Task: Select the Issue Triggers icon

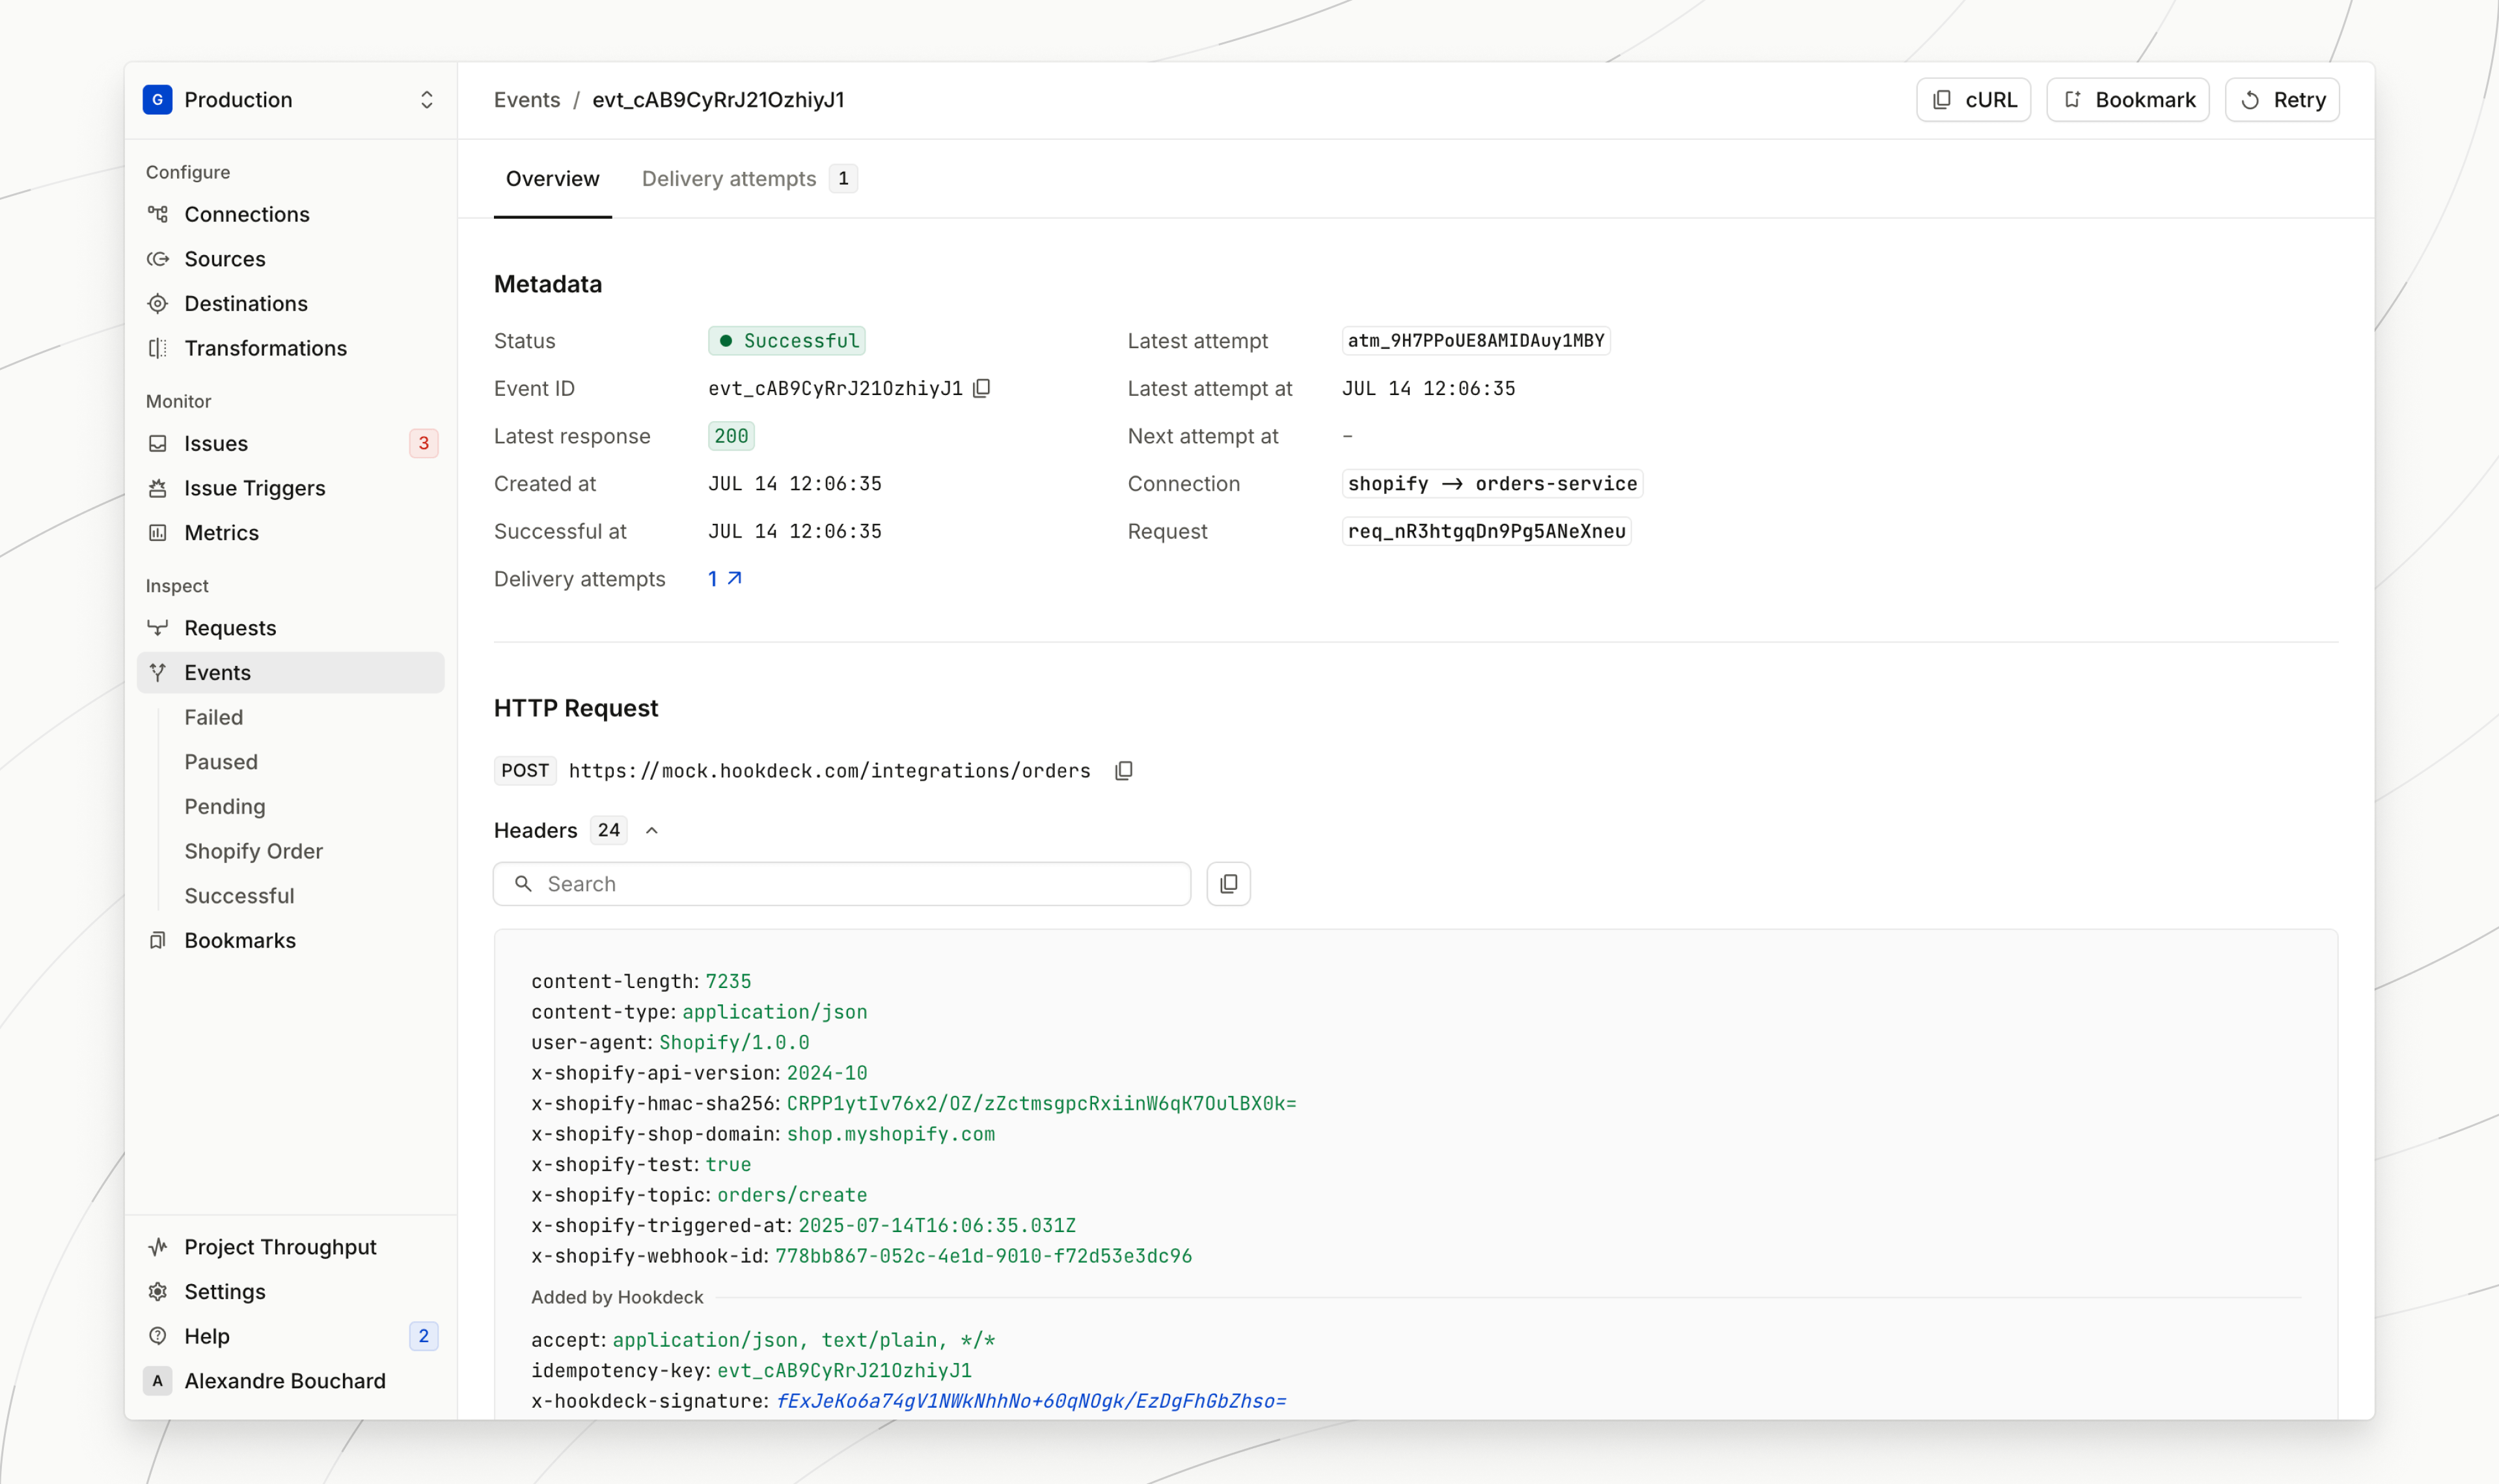Action: tap(158, 488)
